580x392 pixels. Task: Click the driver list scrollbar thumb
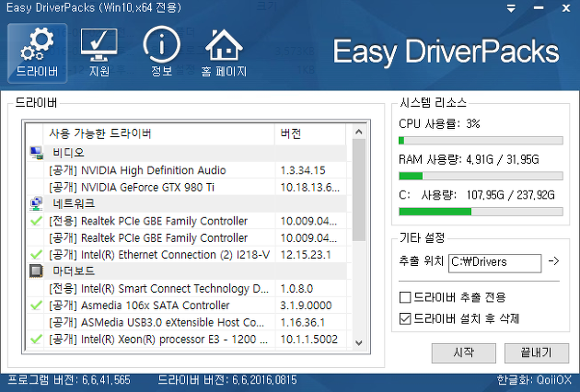pyautogui.click(x=358, y=190)
